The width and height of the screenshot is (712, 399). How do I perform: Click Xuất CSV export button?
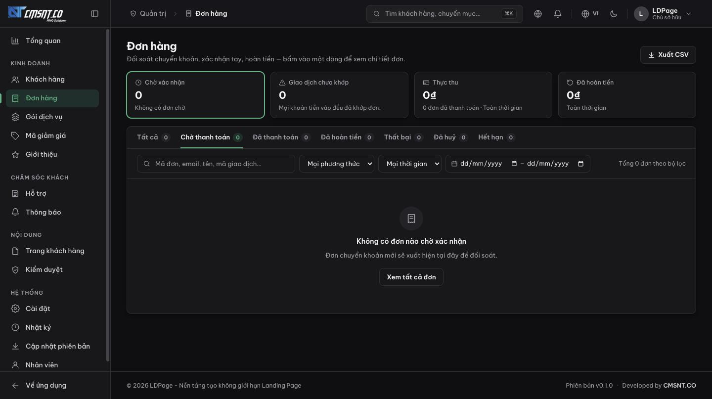[668, 55]
